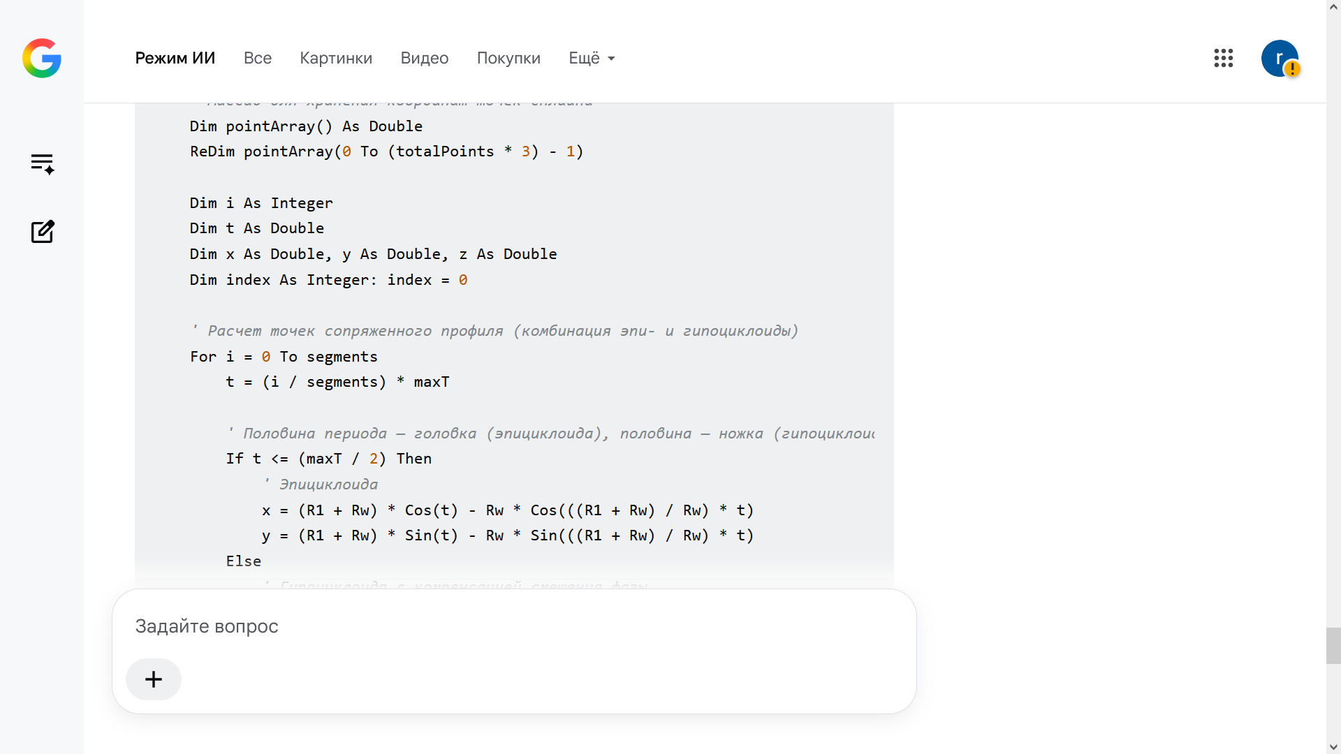Click the Google logo icon
The width and height of the screenshot is (1341, 754).
pyautogui.click(x=42, y=58)
